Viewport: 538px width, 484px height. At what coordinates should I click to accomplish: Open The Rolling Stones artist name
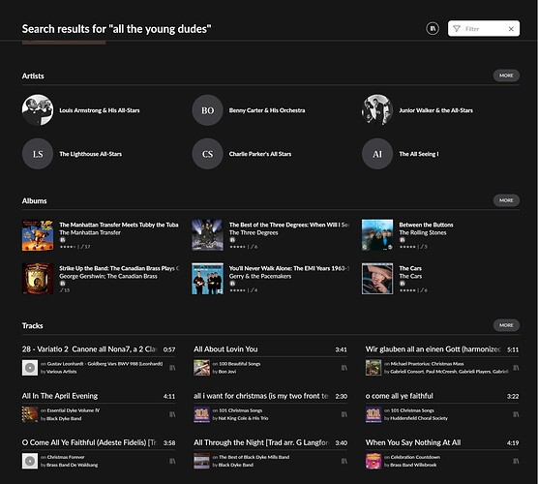coord(423,232)
